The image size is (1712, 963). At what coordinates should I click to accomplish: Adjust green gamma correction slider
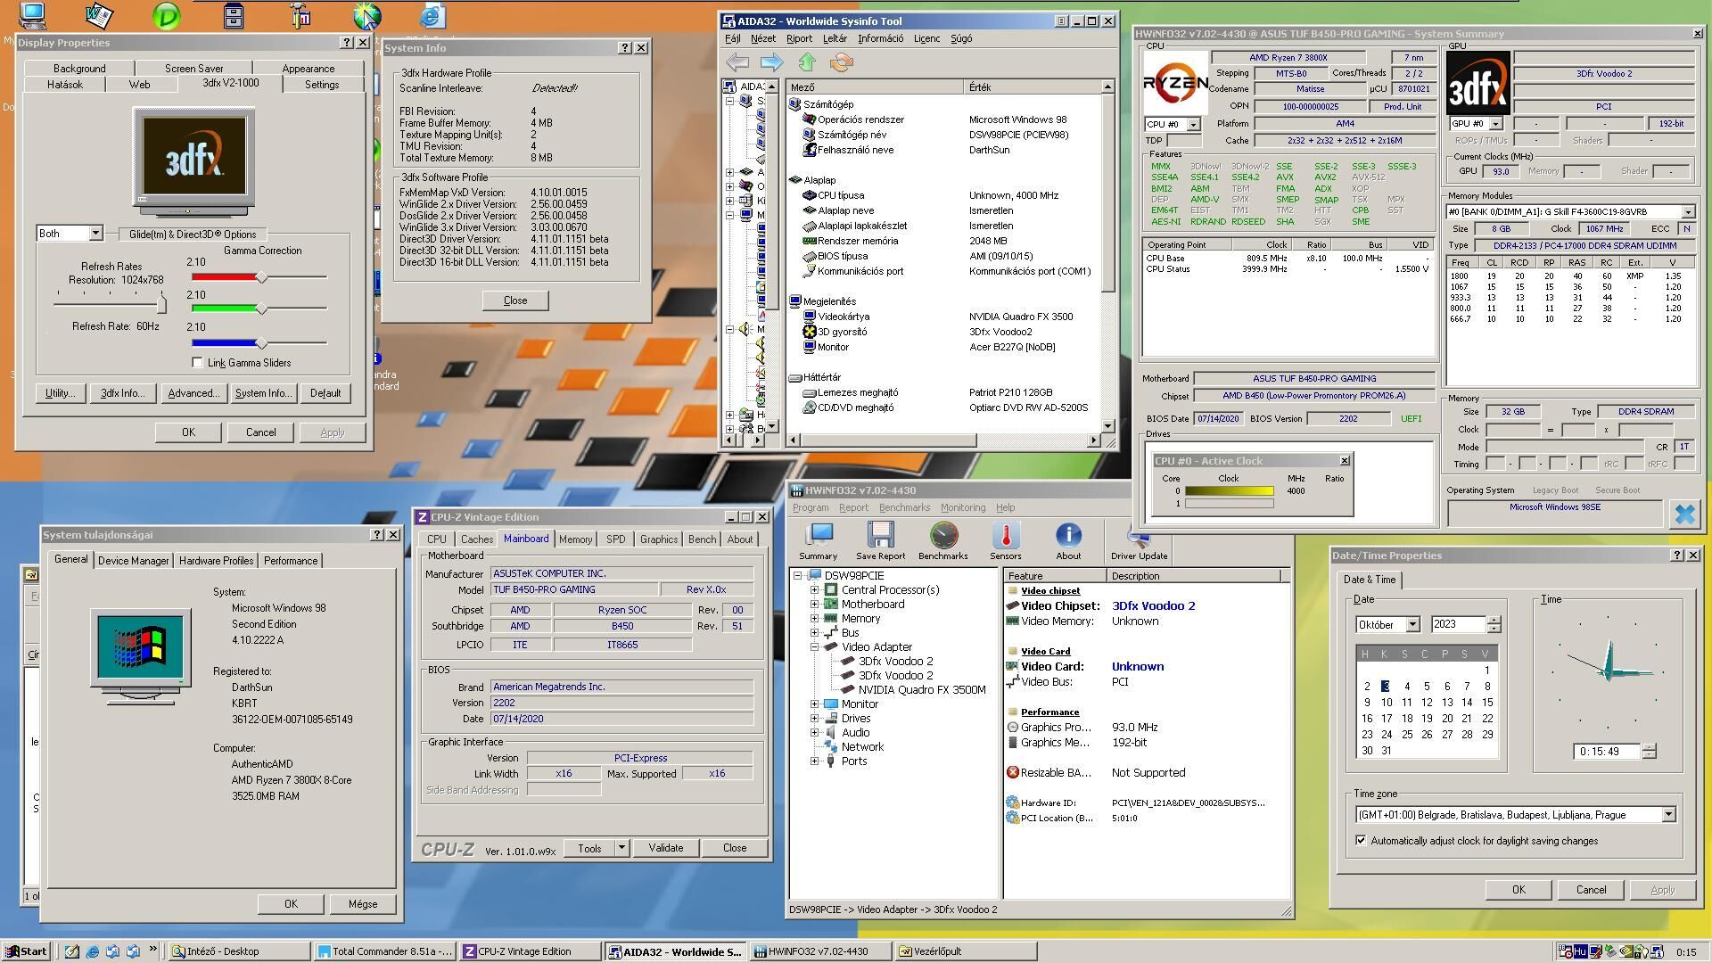(261, 309)
